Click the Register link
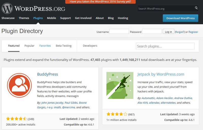Screen dimensions: 203x130 [x=193, y=32]
